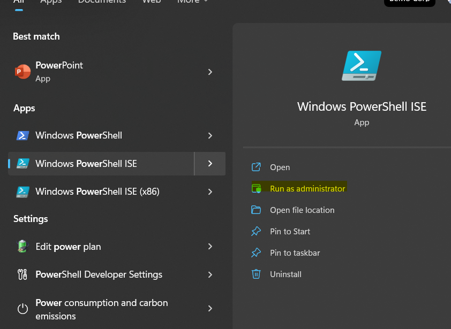Switch to the Apps filter tab
451x329 pixels.
[x=51, y=2]
